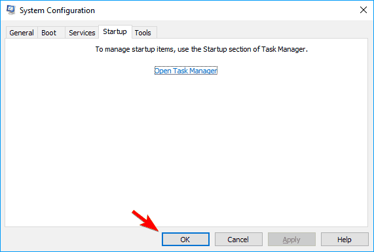The height and width of the screenshot is (252, 374).
Task: Click the startup items instruction text
Action: pos(202,49)
